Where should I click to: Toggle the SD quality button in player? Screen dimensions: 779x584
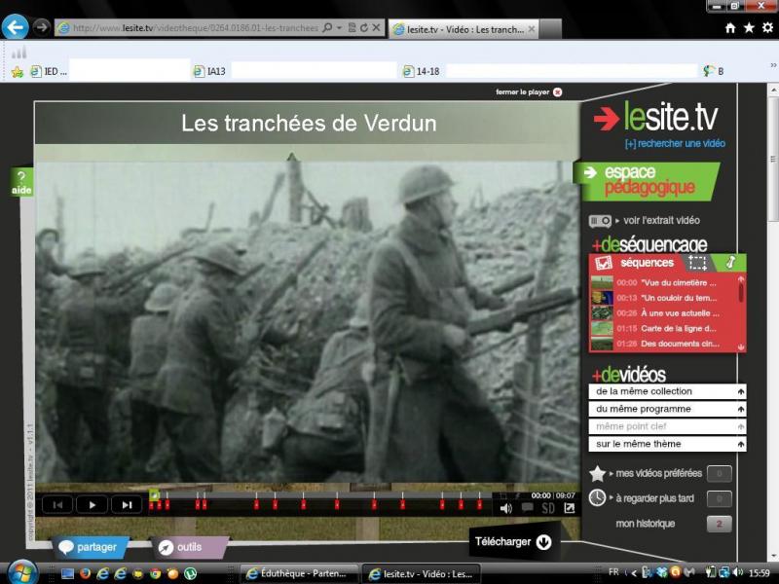[x=547, y=508]
